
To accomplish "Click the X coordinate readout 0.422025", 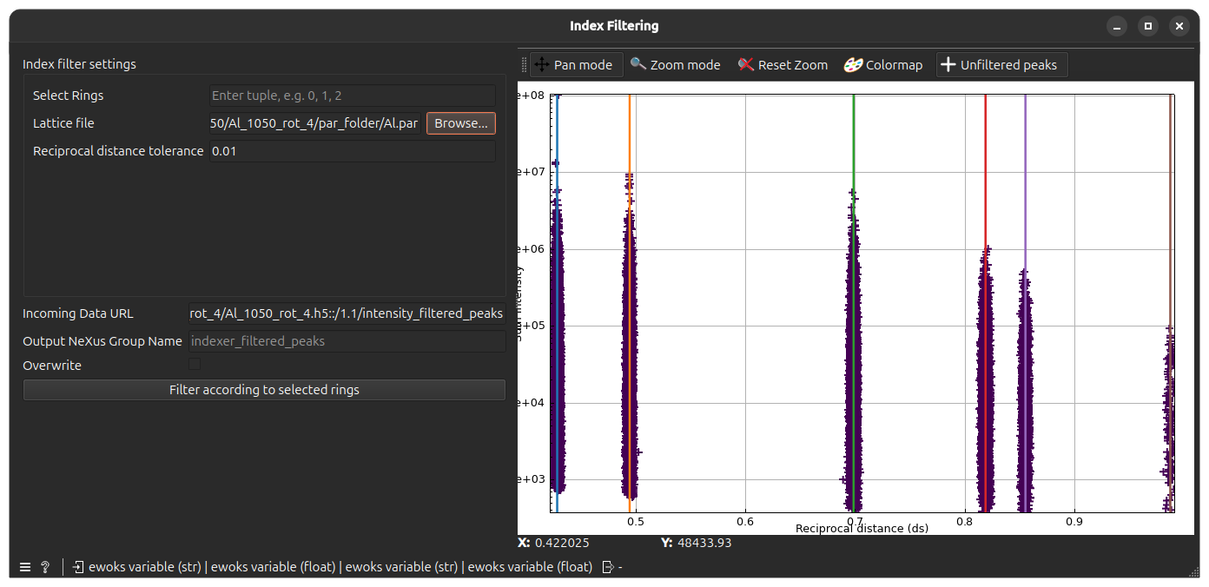I will tap(562, 543).
